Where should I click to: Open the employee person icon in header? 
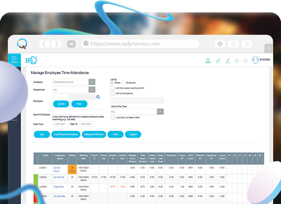(x=208, y=61)
